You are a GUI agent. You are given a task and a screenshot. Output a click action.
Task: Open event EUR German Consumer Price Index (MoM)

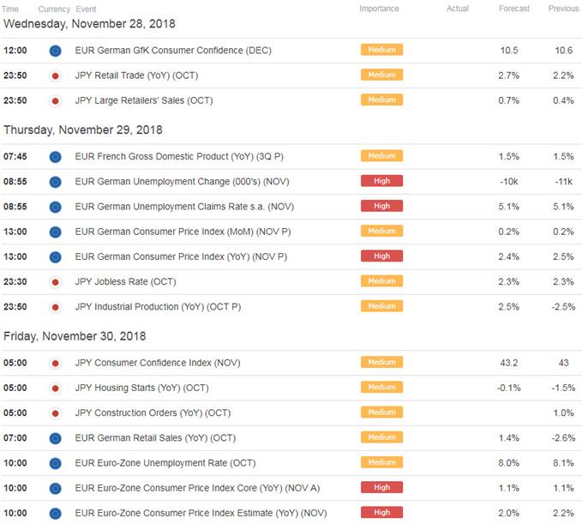click(183, 232)
